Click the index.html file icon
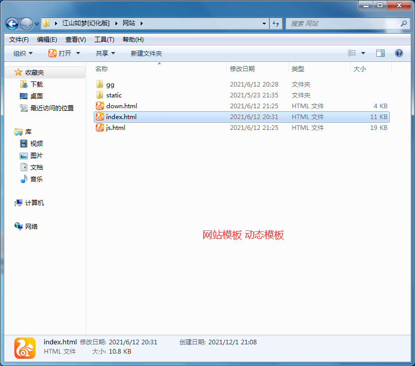415x366 pixels. (x=100, y=117)
